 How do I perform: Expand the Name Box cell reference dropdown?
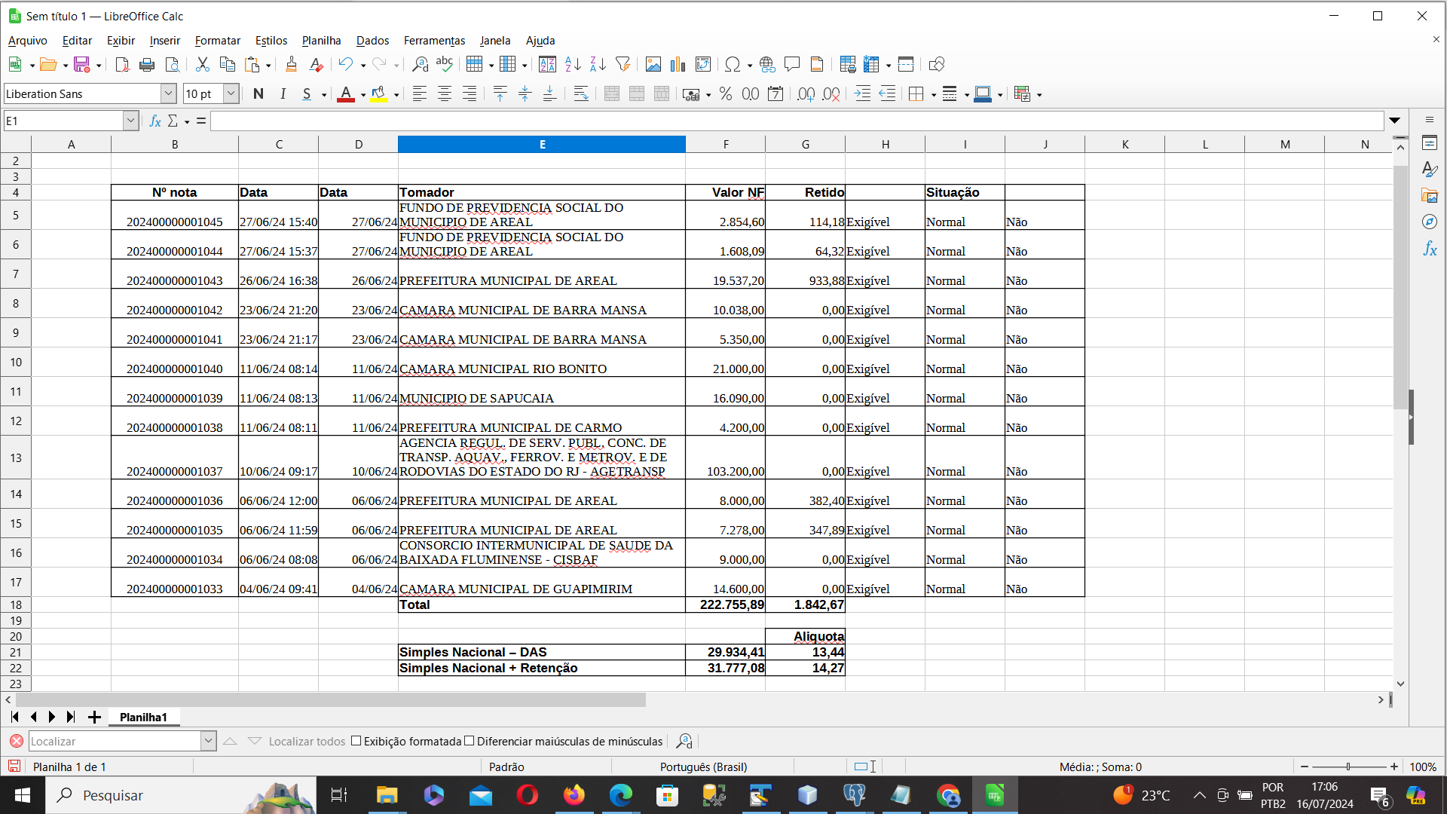pos(130,121)
